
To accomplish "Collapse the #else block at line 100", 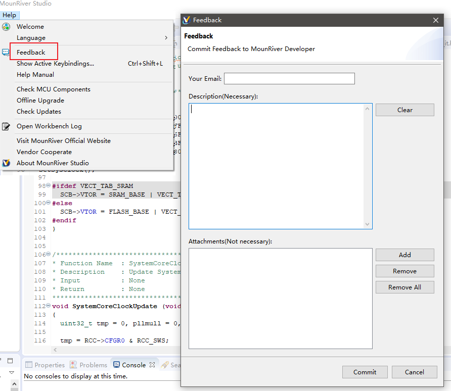I will tap(49, 203).
